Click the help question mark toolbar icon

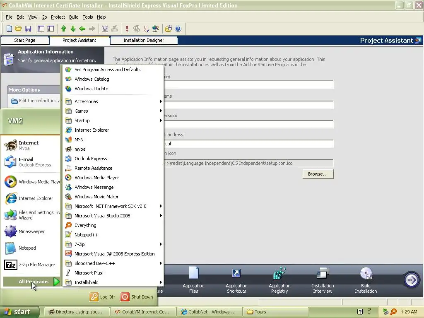[178, 29]
